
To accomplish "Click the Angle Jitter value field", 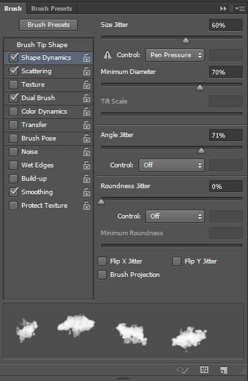I will click(x=226, y=135).
